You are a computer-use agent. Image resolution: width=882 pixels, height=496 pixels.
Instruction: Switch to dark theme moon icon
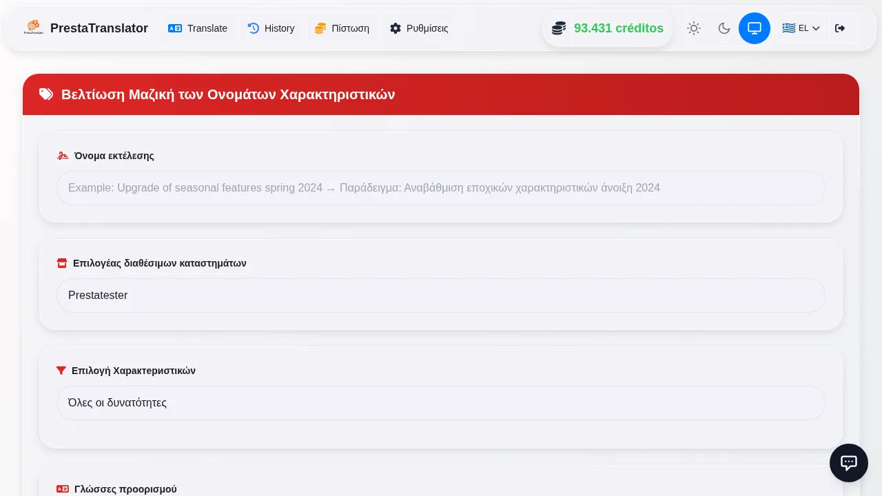[x=724, y=28]
